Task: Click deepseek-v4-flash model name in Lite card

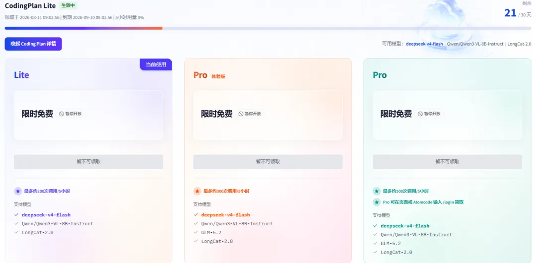Action: pos(46,215)
